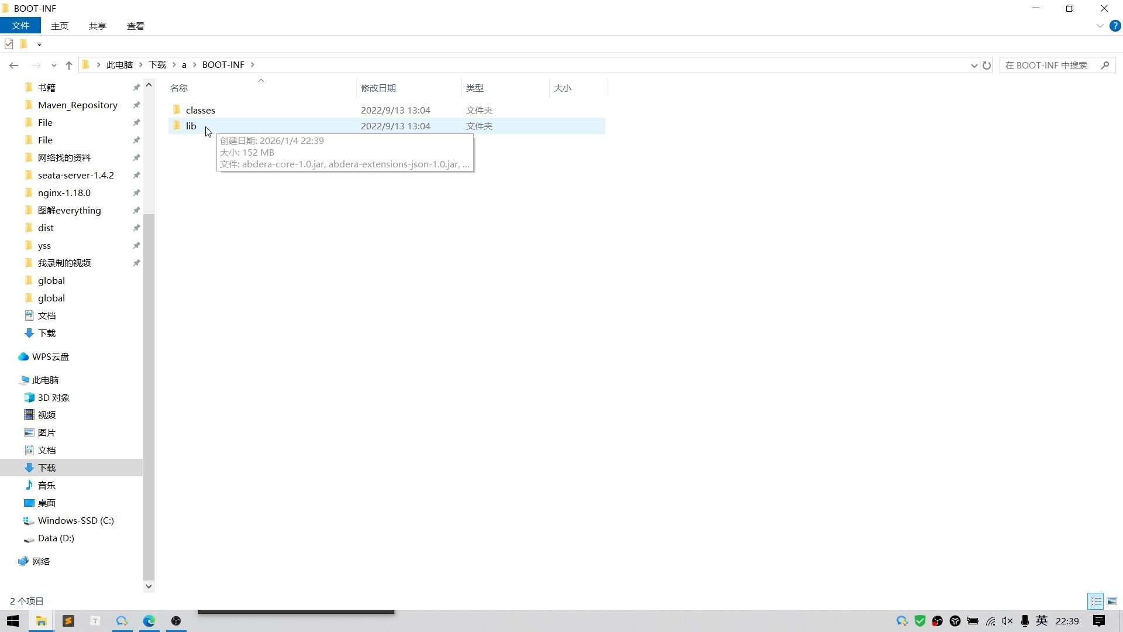
Task: Expand breadcrumb chevron after 下载
Action: [174, 65]
